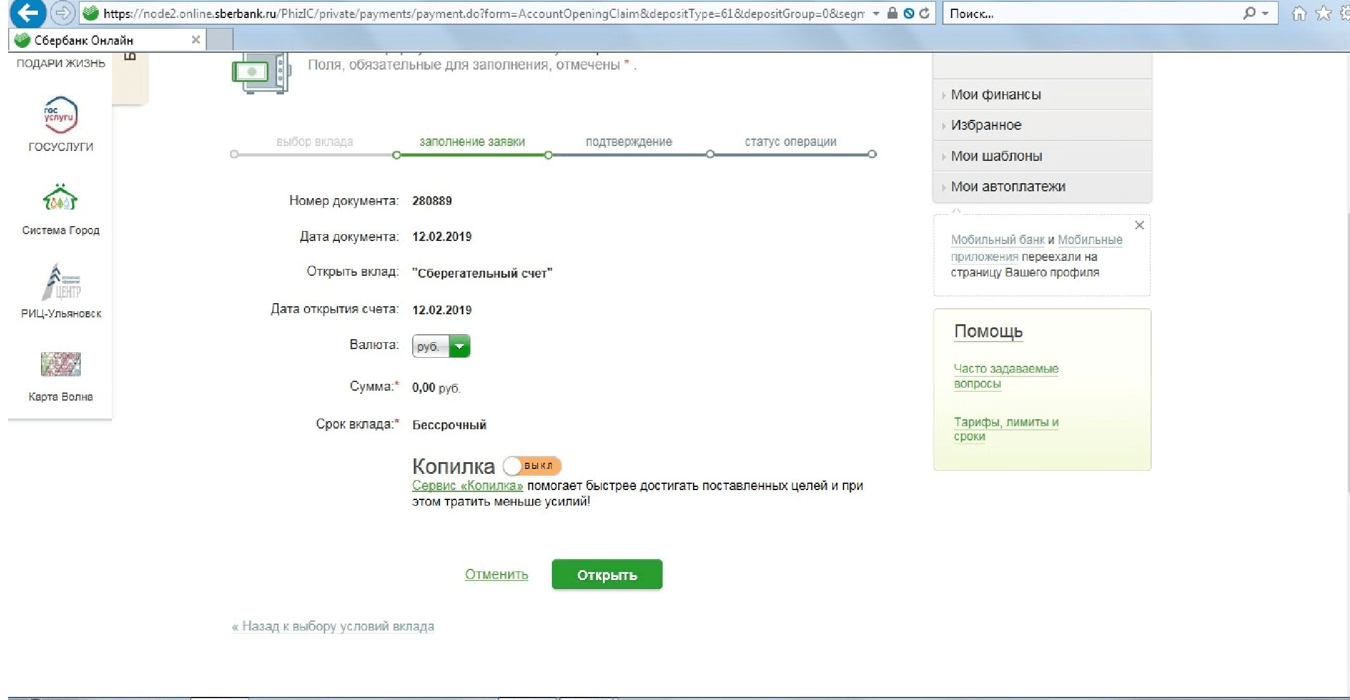Image resolution: width=1350 pixels, height=700 pixels.
Task: Go back via Назад к выбору условий вклада
Action: (x=333, y=626)
